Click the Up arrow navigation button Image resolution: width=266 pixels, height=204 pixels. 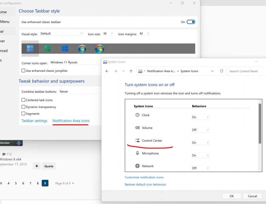131,71
